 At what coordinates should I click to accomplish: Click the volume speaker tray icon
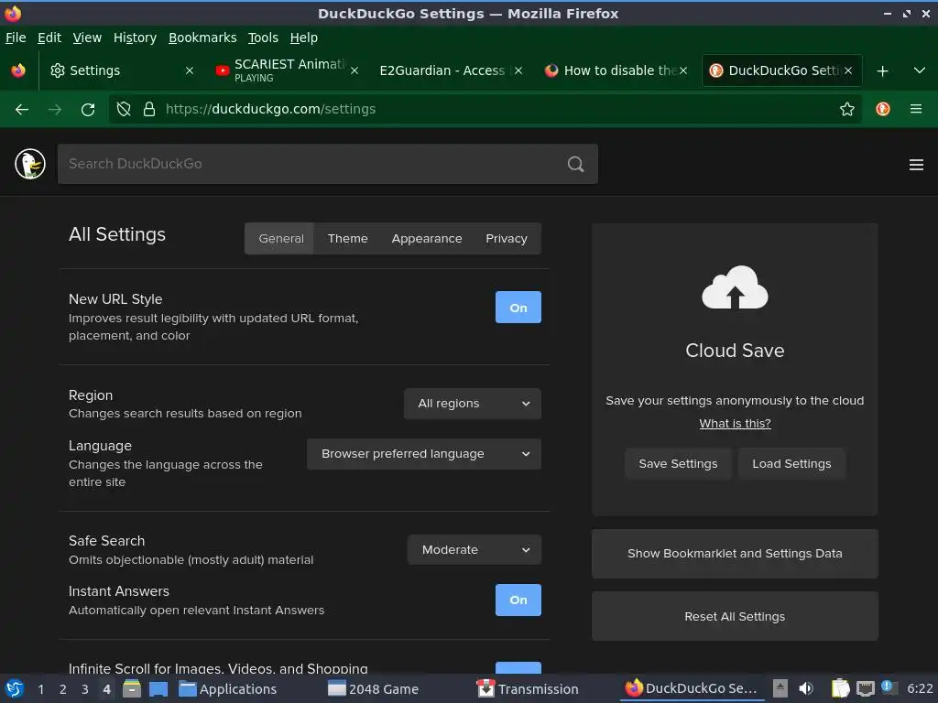tap(806, 688)
